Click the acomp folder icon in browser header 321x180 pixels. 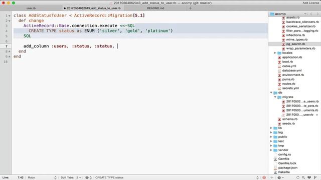272,14
